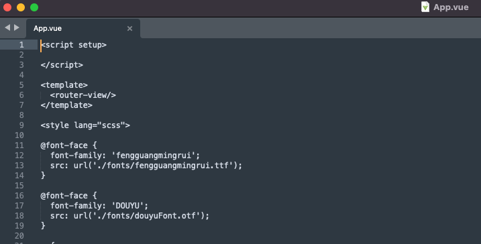The image size is (481, 244).
Task: Click the green fullscreen window button
Action: tap(34, 7)
